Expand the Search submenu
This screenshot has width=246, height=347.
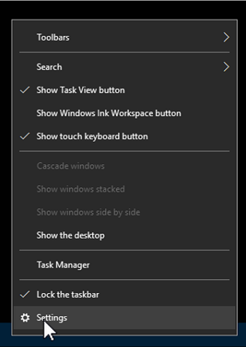[x=125, y=67]
